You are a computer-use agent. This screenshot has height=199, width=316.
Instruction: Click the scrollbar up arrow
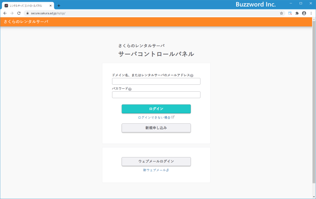click(x=314, y=19)
